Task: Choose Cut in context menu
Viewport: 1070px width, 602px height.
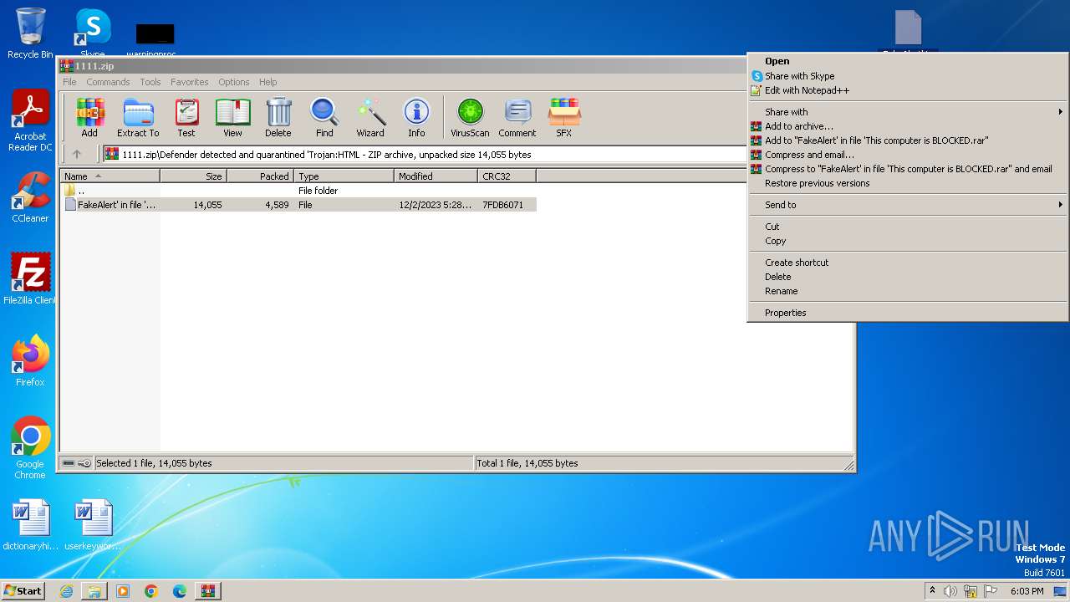Action: (907, 227)
